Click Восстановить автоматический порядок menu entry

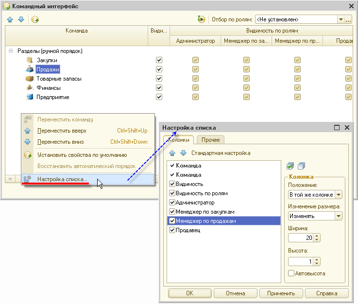(x=87, y=166)
